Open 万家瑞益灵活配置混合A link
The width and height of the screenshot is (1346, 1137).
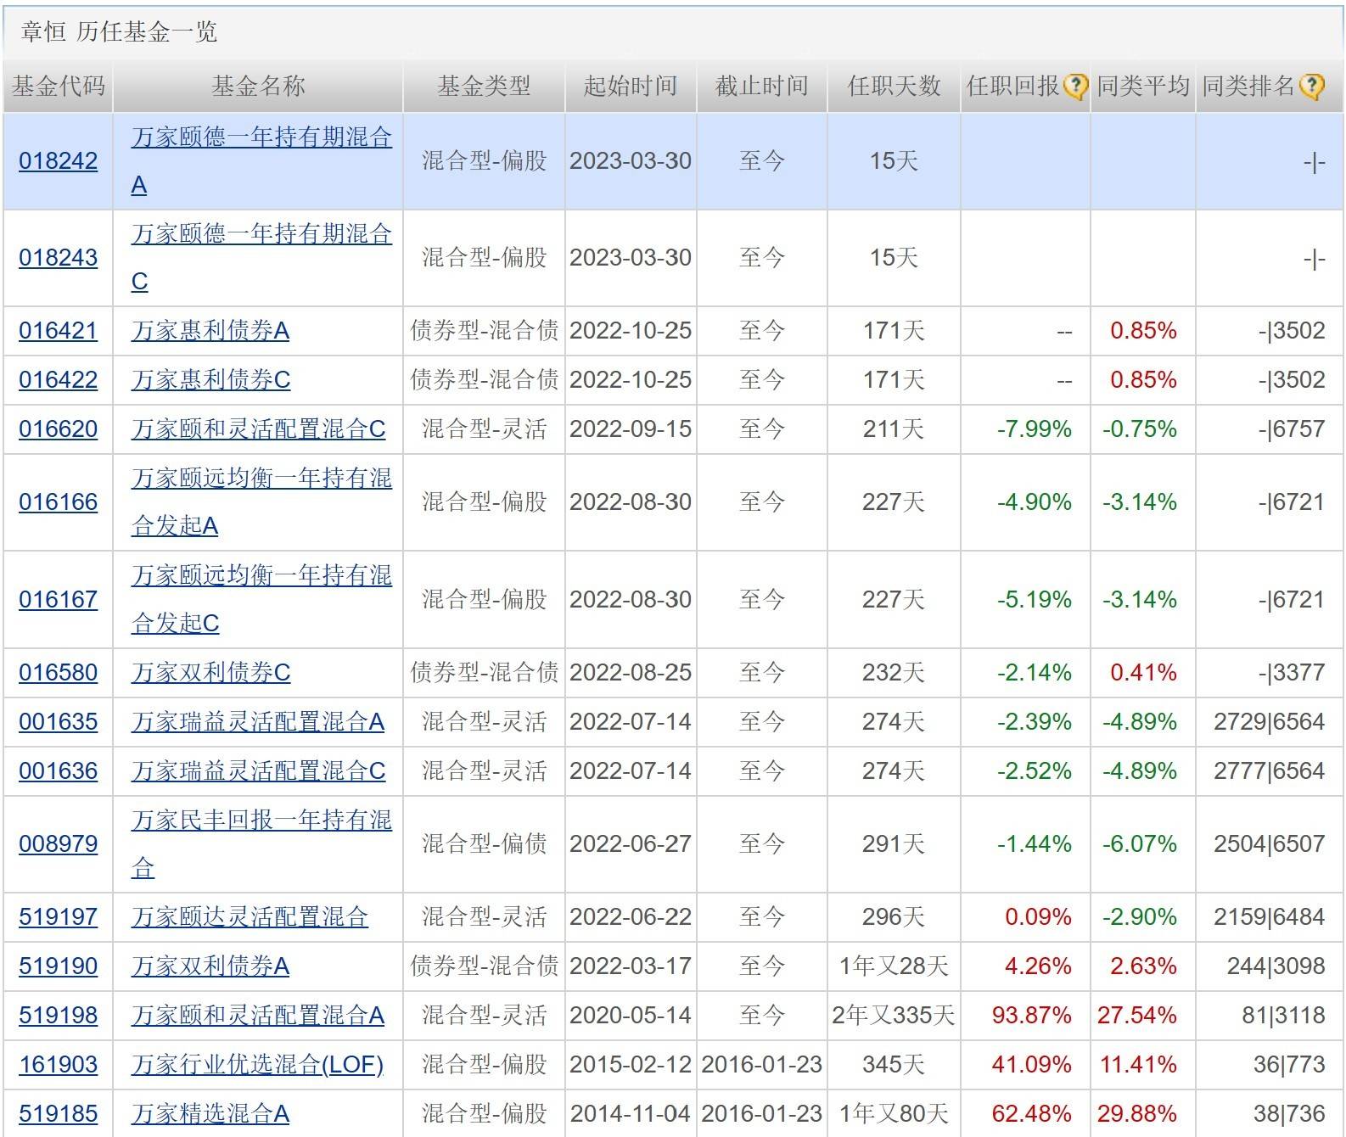coord(258,722)
